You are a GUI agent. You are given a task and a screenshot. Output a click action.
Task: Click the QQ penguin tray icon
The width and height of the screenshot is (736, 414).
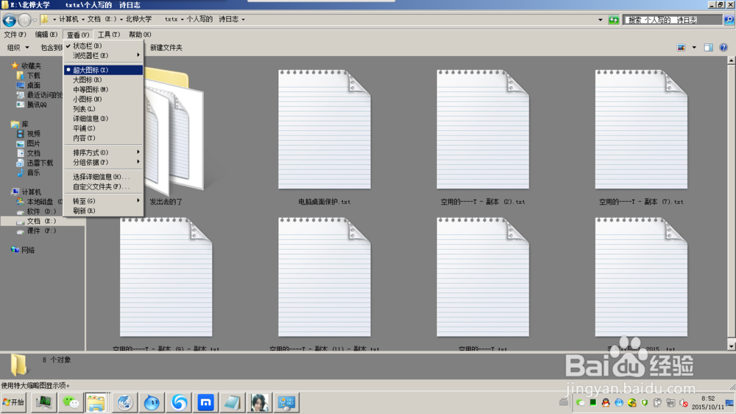(x=606, y=403)
